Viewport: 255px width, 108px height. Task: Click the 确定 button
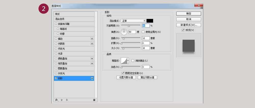coord(189,14)
